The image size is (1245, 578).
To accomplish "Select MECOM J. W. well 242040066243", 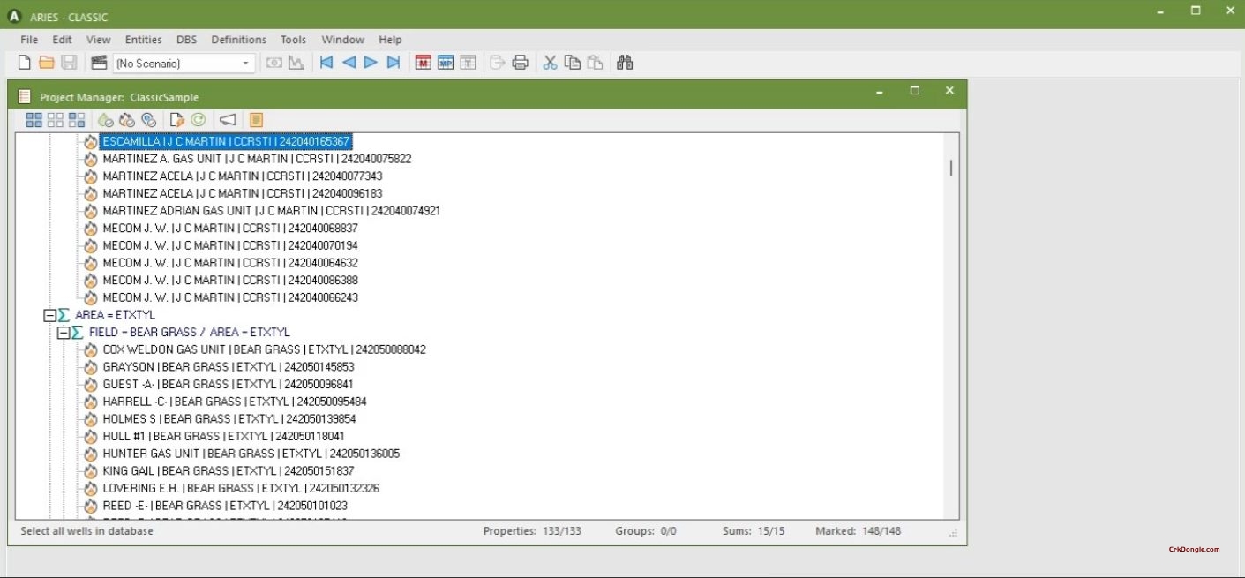I will [x=230, y=297].
